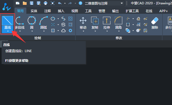Pick the spline curve tool

[x=63, y=19]
